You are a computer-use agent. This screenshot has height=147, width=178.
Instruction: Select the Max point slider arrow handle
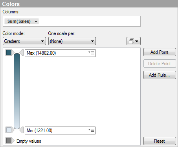(22, 53)
